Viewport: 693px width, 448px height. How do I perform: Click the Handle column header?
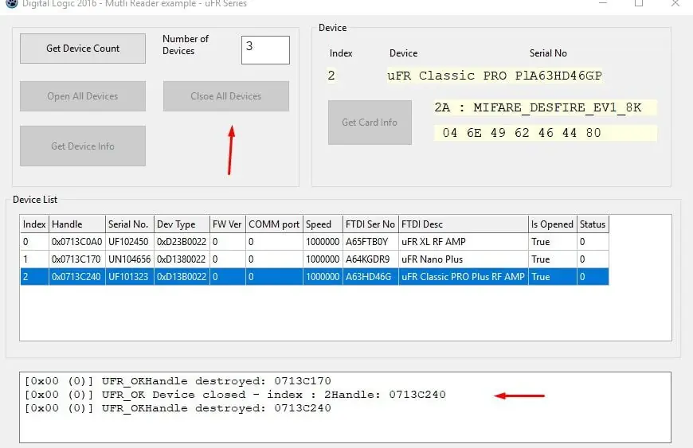pos(77,224)
